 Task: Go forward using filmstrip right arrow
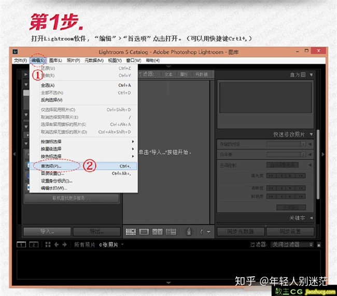coord(64,245)
